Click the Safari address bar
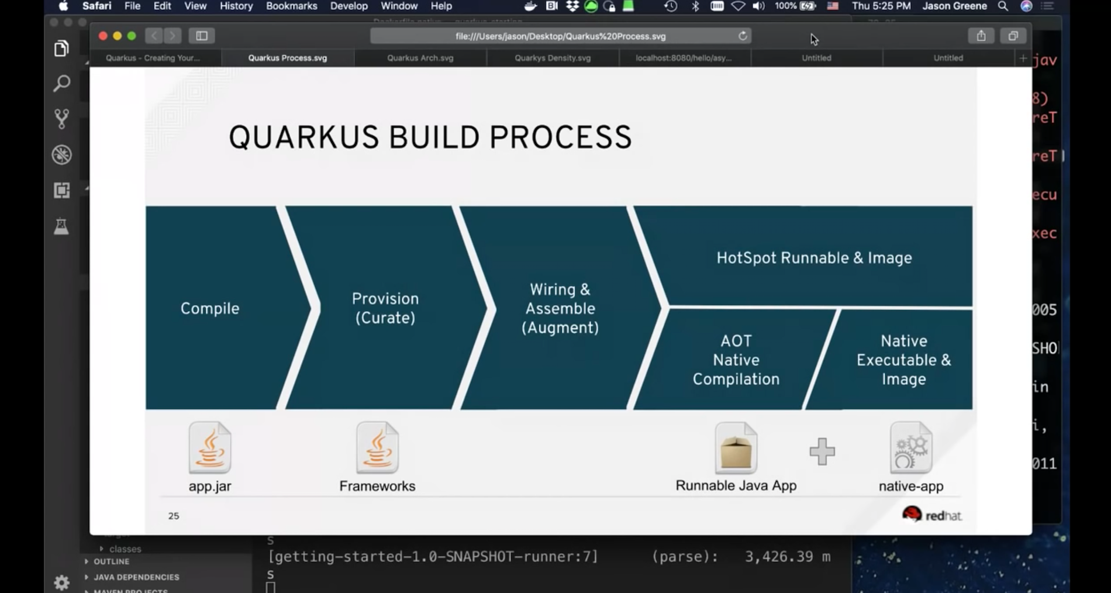 pyautogui.click(x=560, y=36)
